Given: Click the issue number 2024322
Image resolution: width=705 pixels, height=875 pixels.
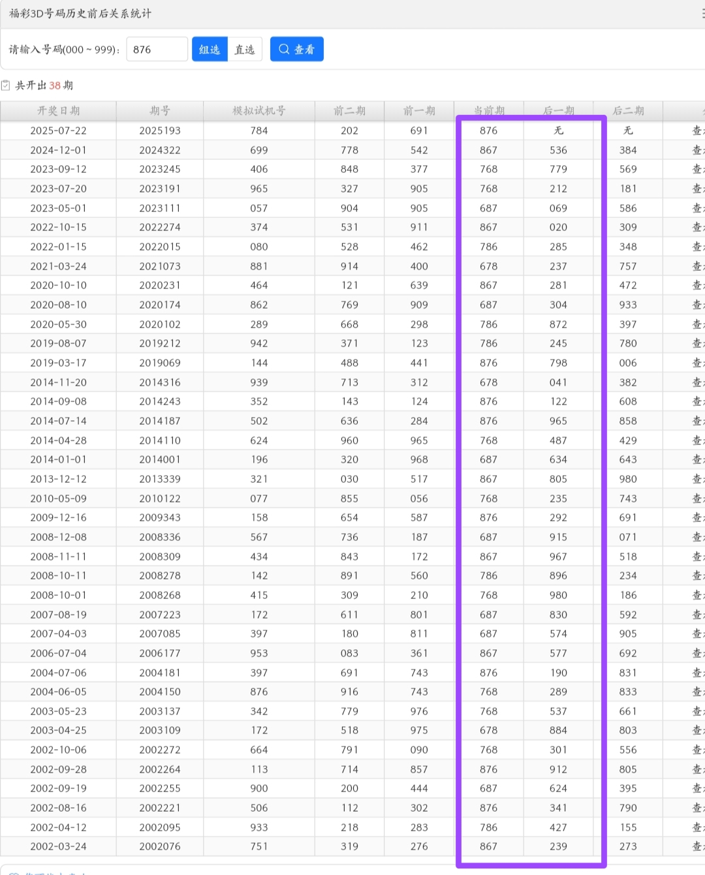Looking at the screenshot, I should click(x=160, y=150).
